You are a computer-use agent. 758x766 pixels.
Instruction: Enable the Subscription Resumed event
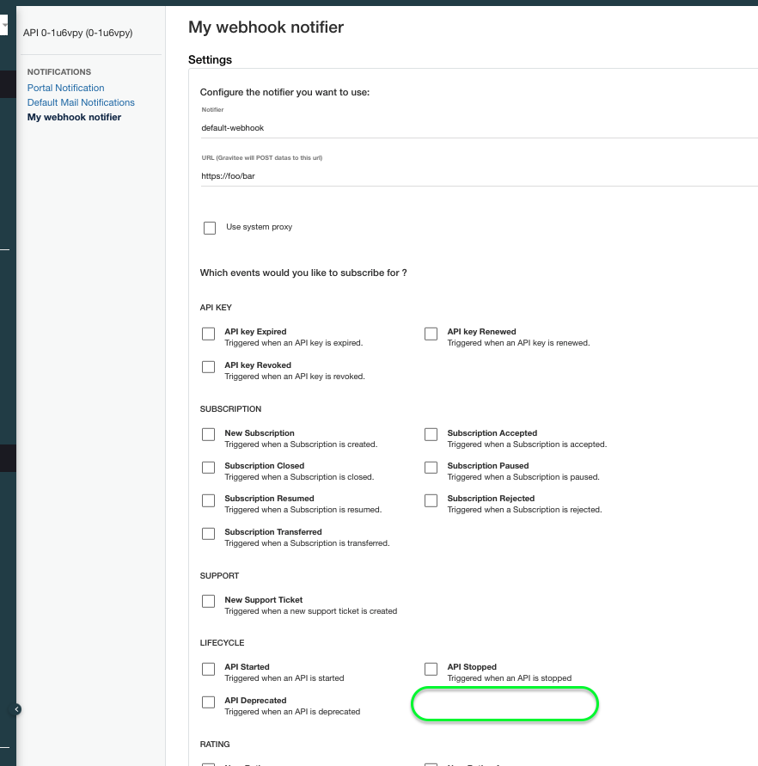209,500
